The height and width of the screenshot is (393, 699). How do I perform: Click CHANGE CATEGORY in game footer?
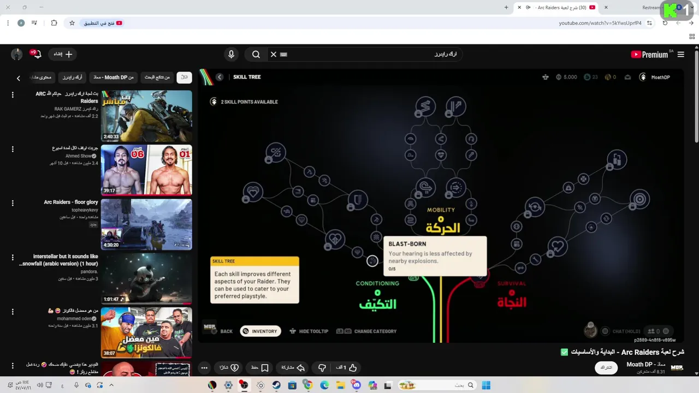tap(367, 331)
